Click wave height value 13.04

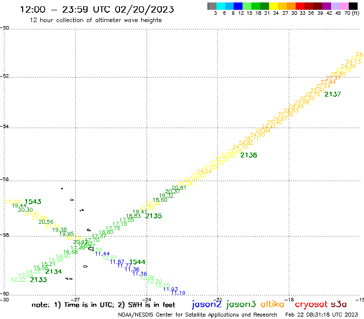click(26, 276)
